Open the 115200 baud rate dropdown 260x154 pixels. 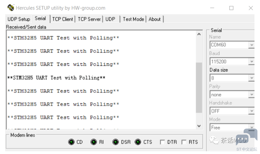[251, 62]
